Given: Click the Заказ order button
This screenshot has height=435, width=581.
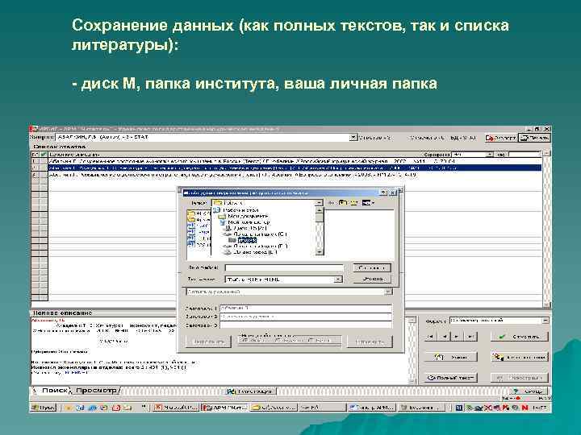Looking at the screenshot, I should [450, 357].
